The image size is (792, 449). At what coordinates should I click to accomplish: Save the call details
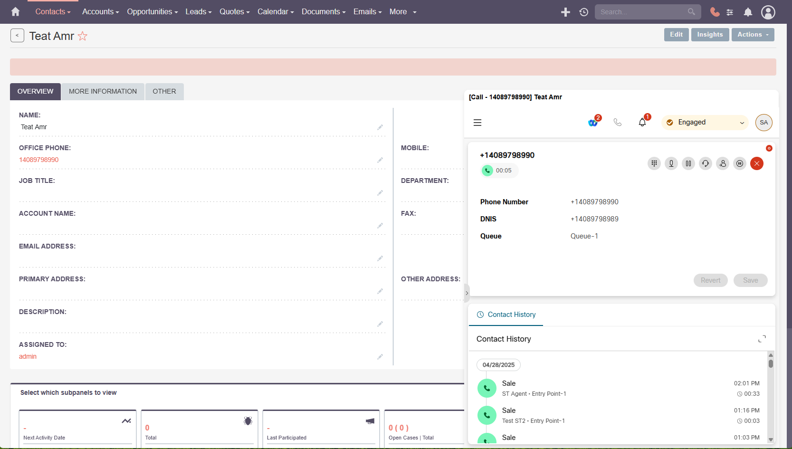click(x=750, y=280)
